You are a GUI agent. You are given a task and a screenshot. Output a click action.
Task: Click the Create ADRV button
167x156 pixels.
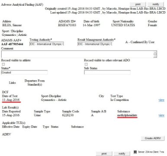[x=153, y=138]
